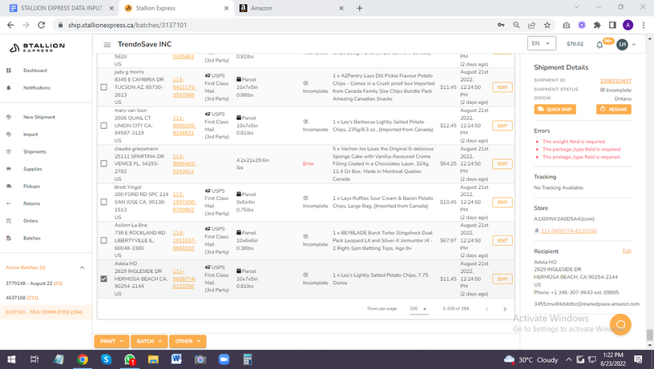Launch Microsoft Word from the taskbar
This screenshot has height=369, width=654.
(176, 359)
